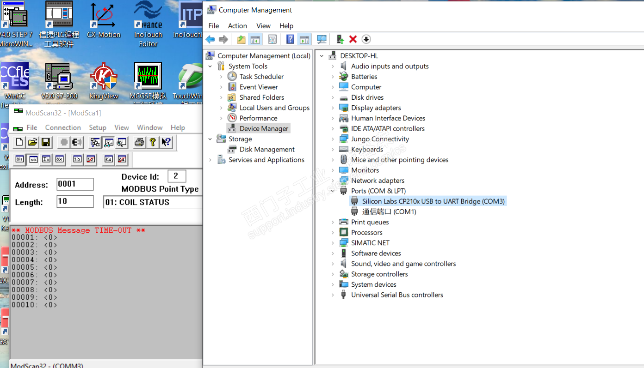Open the MODBUS Point Type dropdown
Screen dimensions: 644x368
[x=153, y=202]
